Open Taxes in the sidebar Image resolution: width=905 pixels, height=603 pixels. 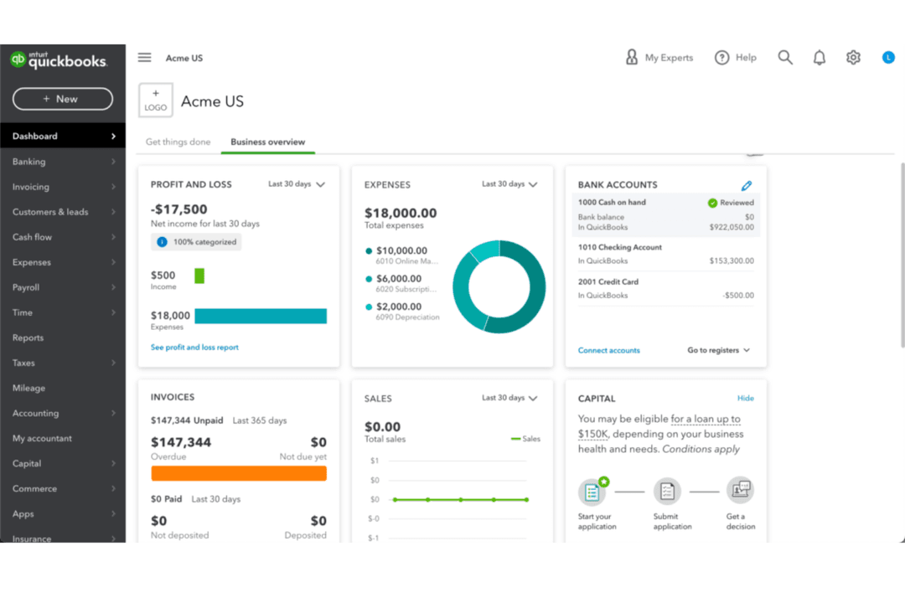pyautogui.click(x=63, y=363)
